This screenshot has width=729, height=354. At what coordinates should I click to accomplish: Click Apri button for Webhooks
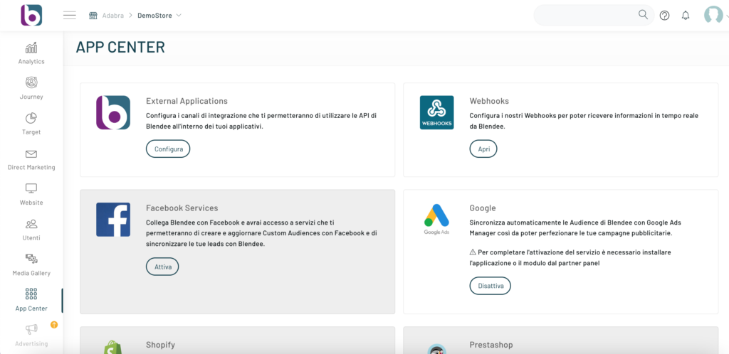pos(483,149)
